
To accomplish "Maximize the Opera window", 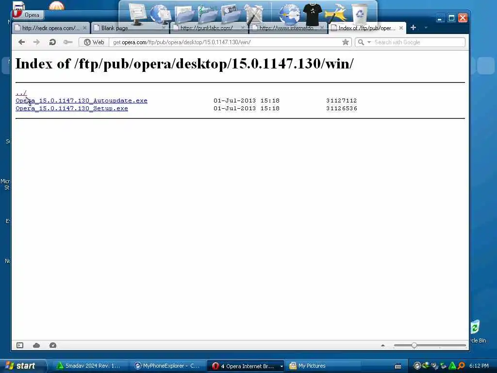I will coord(451,18).
